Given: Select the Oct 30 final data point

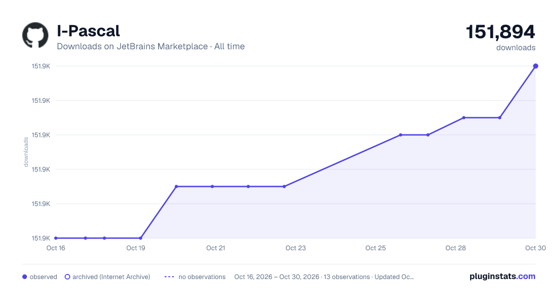Looking at the screenshot, I should point(536,66).
